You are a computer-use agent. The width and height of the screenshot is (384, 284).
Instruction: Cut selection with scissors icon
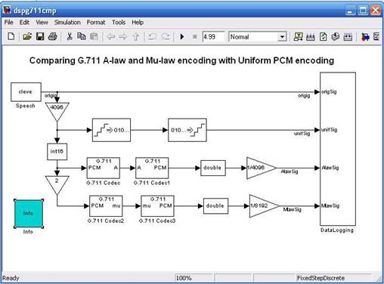click(70, 37)
